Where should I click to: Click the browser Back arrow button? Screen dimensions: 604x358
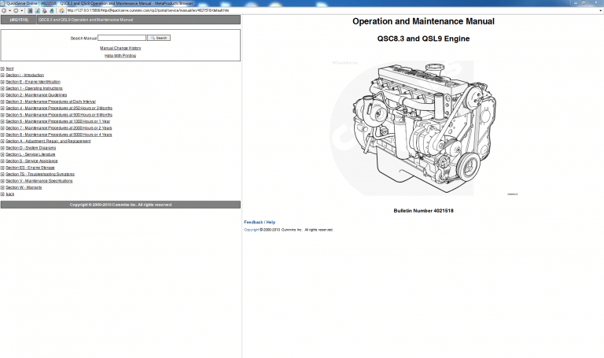point(4,11)
